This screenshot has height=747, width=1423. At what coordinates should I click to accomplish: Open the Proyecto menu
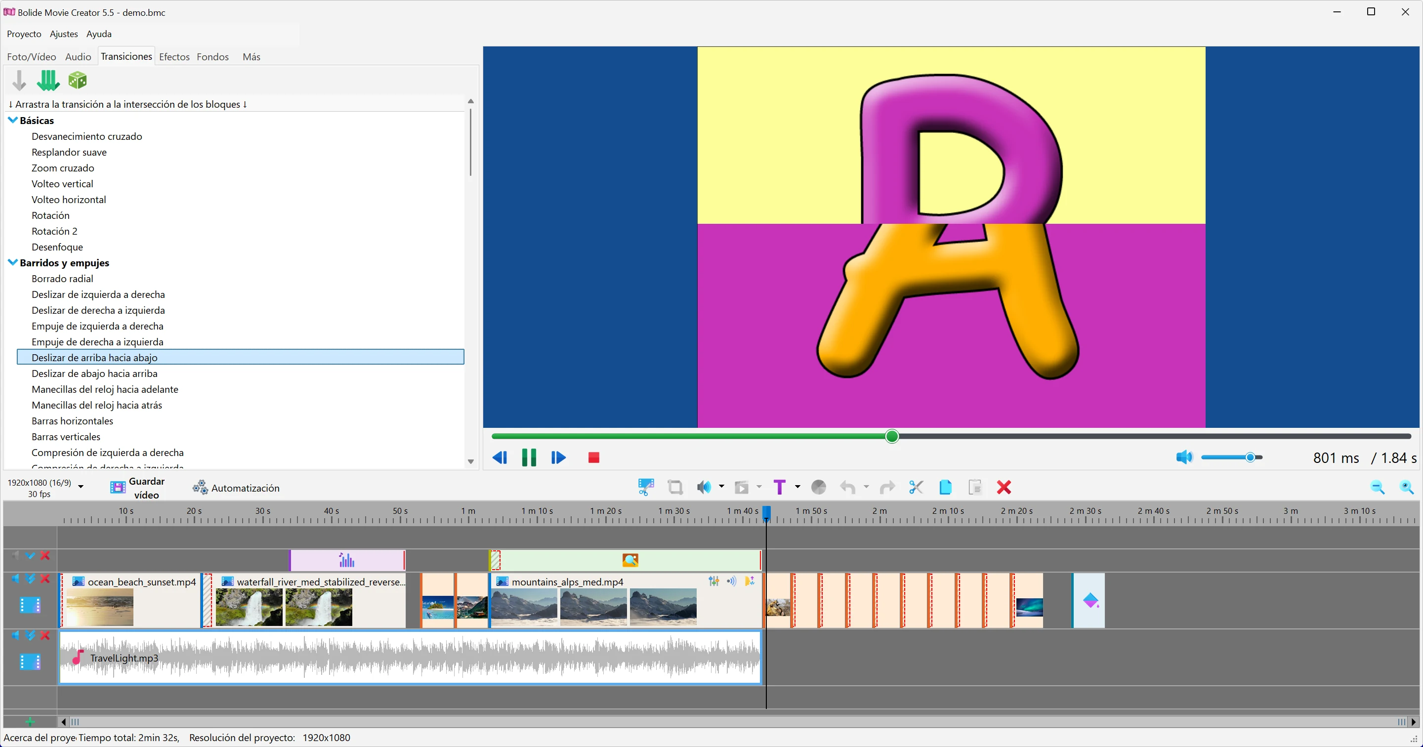[24, 34]
